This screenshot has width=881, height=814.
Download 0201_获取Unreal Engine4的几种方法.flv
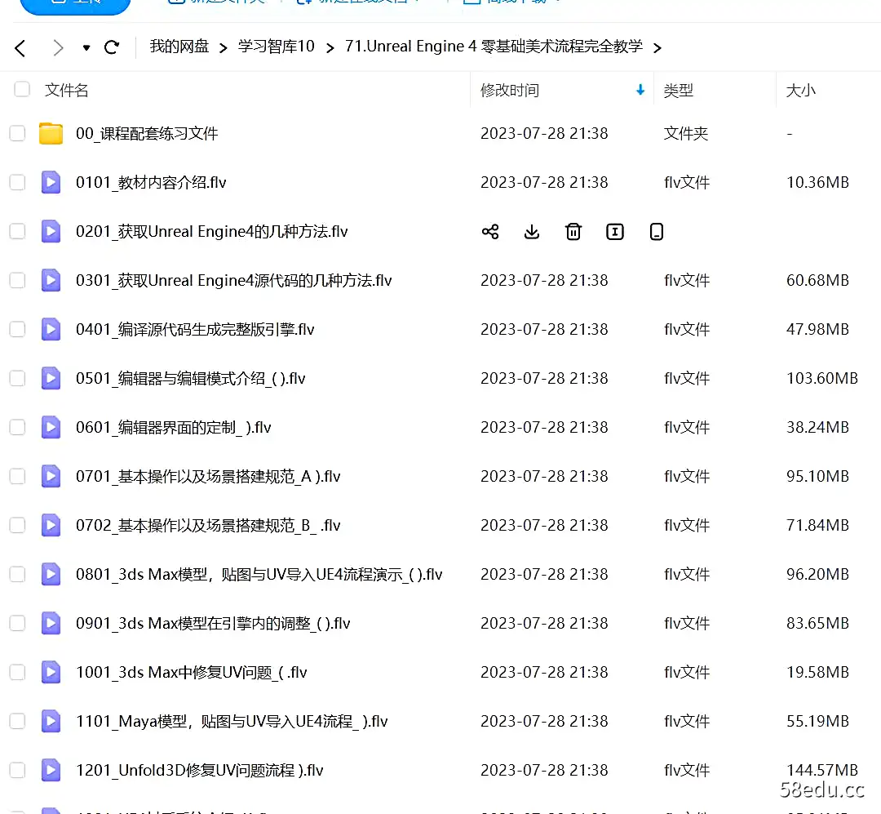pos(532,232)
